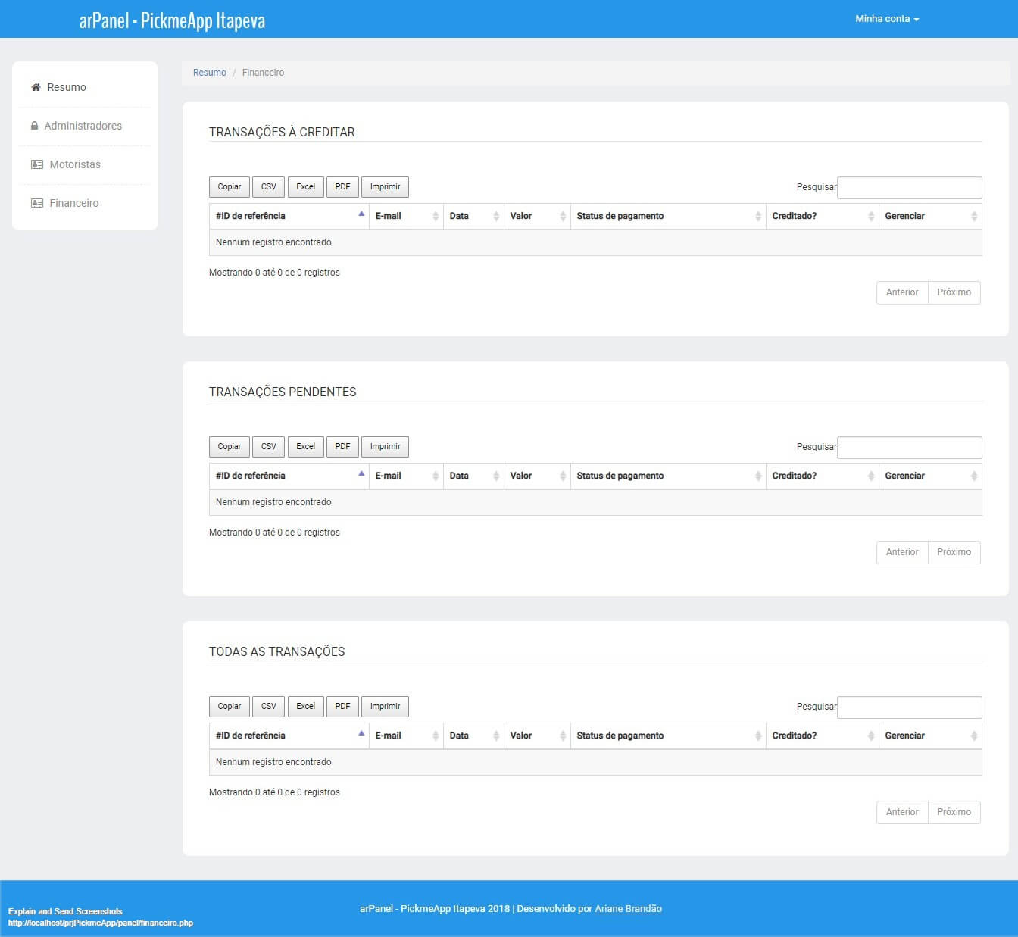The image size is (1018, 937).
Task: Export 'Transações à creditar' as PDF
Action: (343, 187)
